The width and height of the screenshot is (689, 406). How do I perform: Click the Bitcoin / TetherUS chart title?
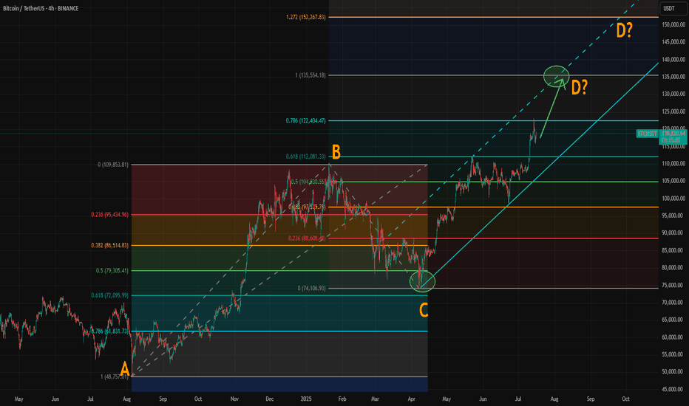(x=41, y=8)
